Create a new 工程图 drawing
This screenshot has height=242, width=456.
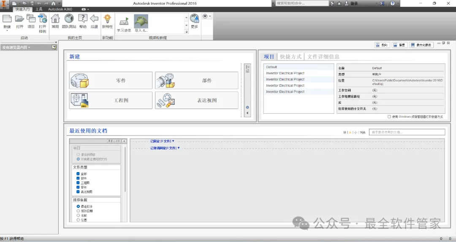click(111, 100)
